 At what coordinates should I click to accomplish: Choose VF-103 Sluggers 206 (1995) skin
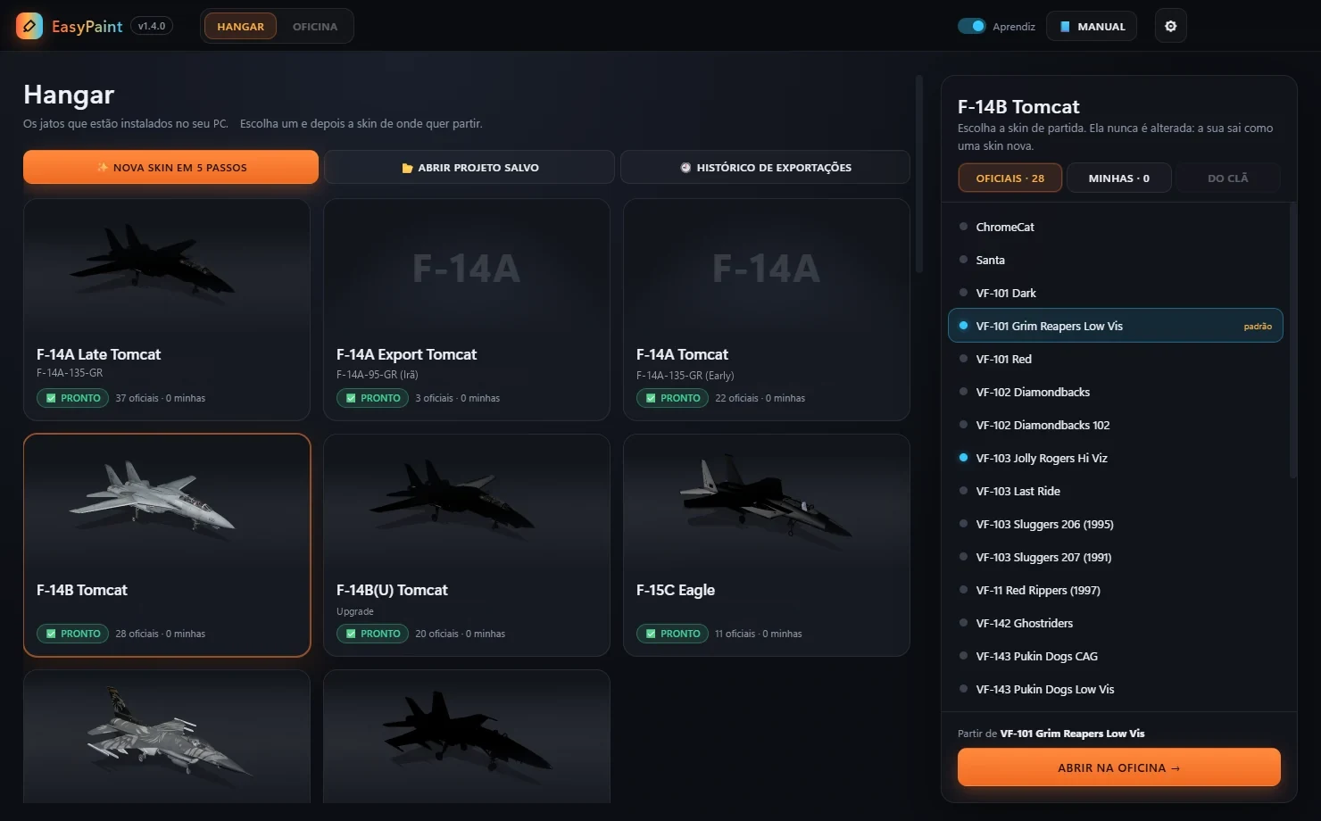pyautogui.click(x=1116, y=524)
